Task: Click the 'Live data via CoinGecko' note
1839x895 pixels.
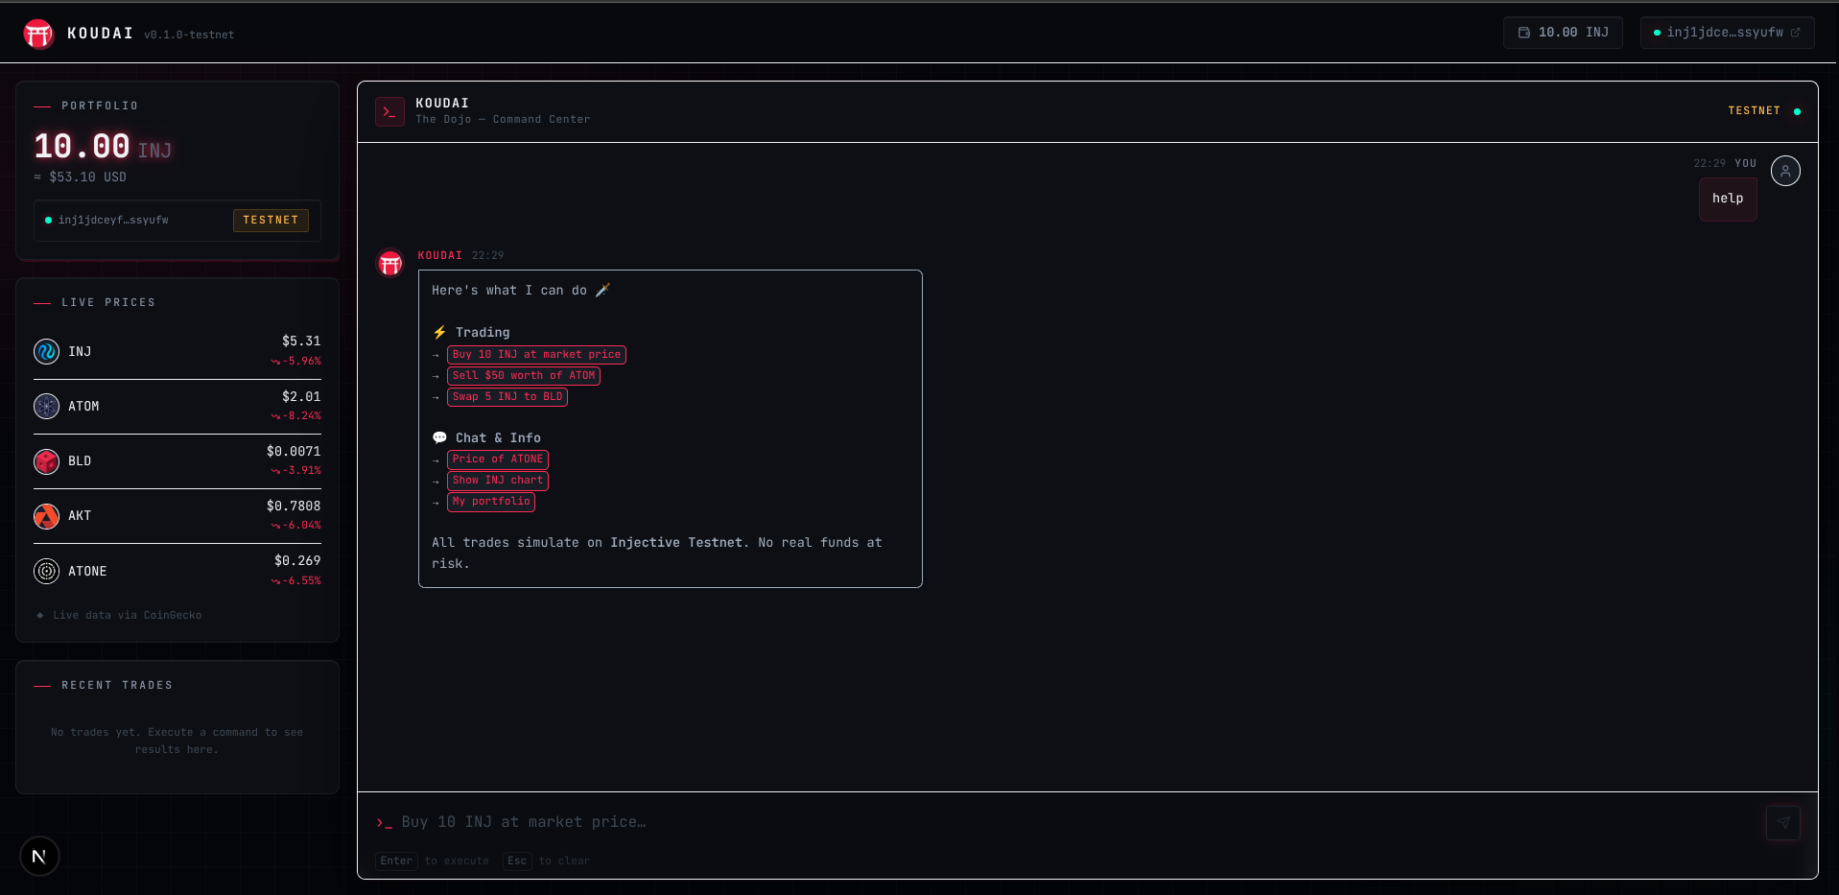Action: point(119,616)
